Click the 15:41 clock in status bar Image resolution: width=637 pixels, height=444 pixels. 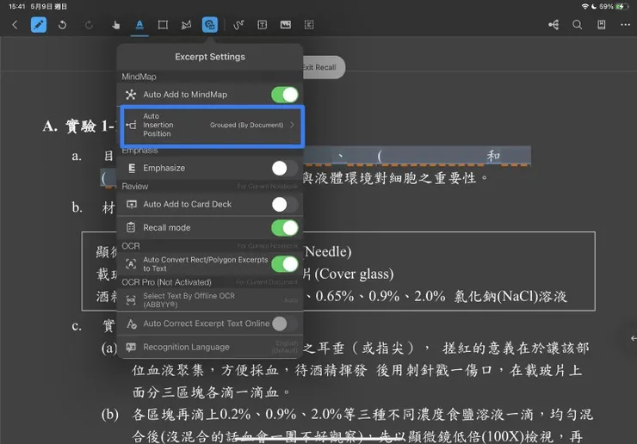tap(16, 7)
